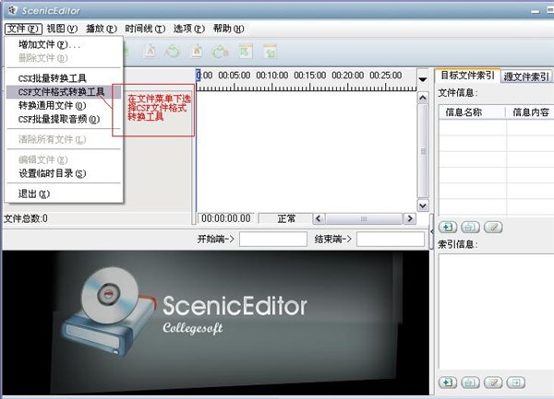
Task: Click the vertical scrollbar thumb in the timeline
Action: [x=423, y=151]
